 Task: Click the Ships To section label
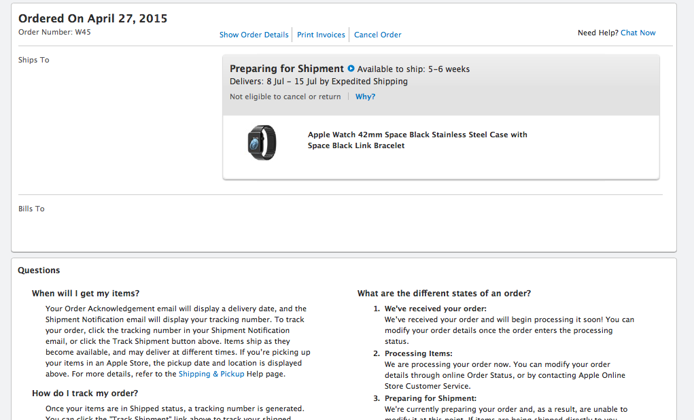(33, 60)
